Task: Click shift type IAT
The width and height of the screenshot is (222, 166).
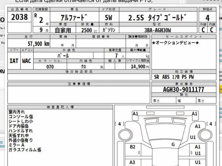Action: 14,61
